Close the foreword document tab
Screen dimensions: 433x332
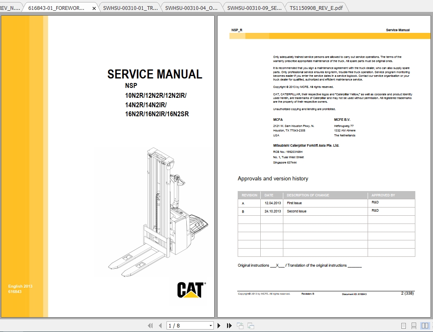click(x=93, y=7)
